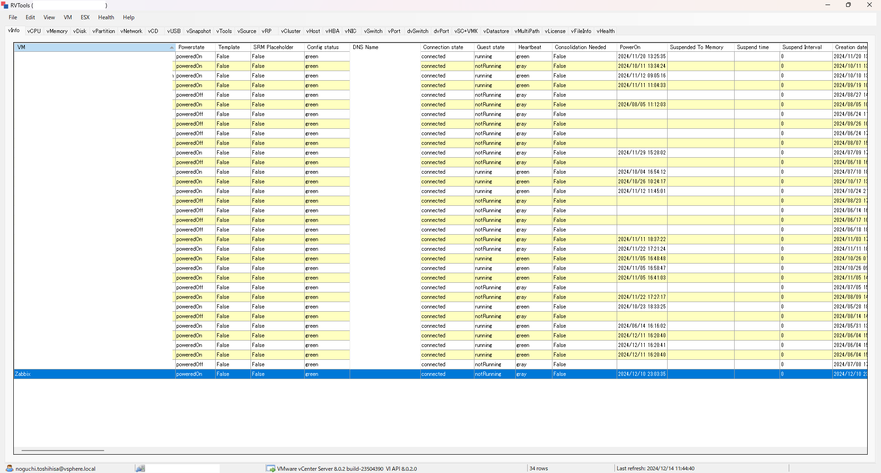881x473 pixels.
Task: Switch to the vCluster tab
Action: point(291,31)
